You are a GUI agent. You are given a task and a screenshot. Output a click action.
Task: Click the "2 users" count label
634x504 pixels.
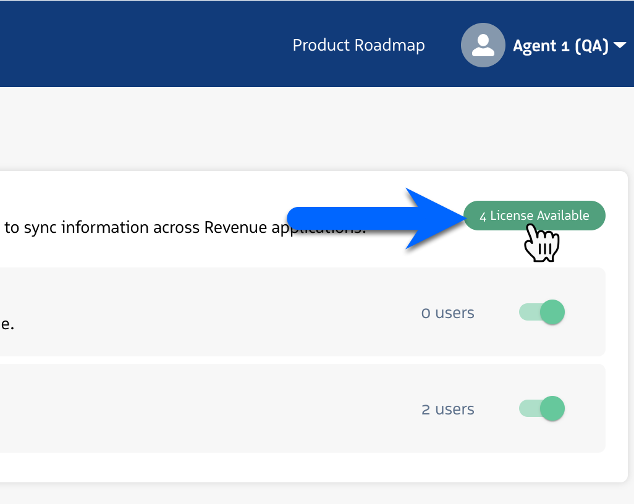pos(447,409)
